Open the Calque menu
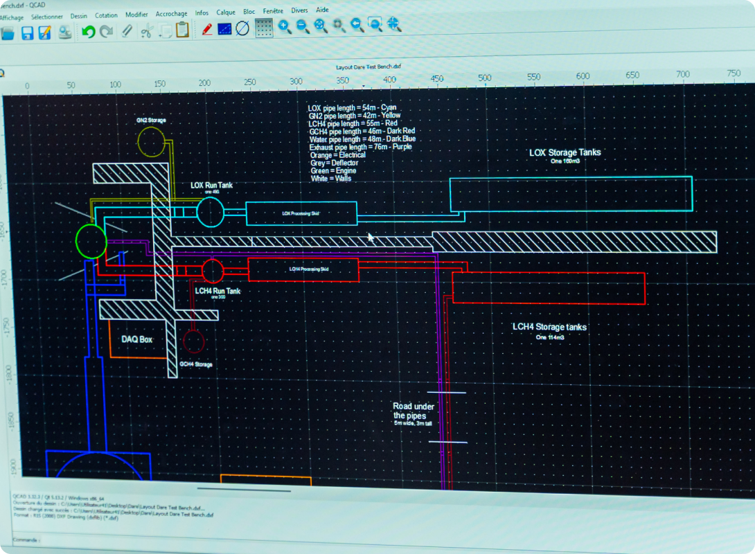The image size is (755, 554). point(226,12)
